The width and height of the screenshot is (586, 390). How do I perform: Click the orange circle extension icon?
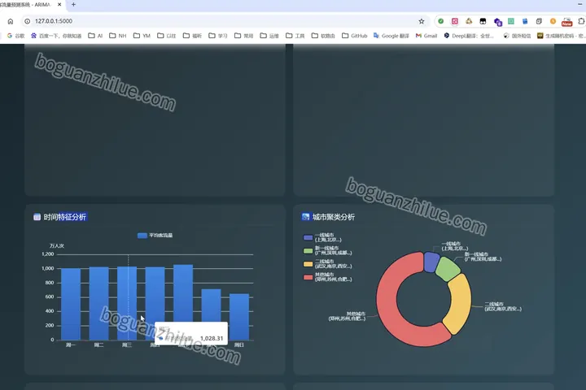coord(553,21)
